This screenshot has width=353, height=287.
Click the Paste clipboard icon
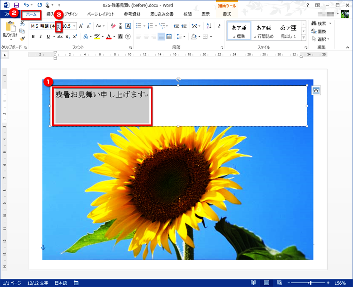(x=10, y=26)
